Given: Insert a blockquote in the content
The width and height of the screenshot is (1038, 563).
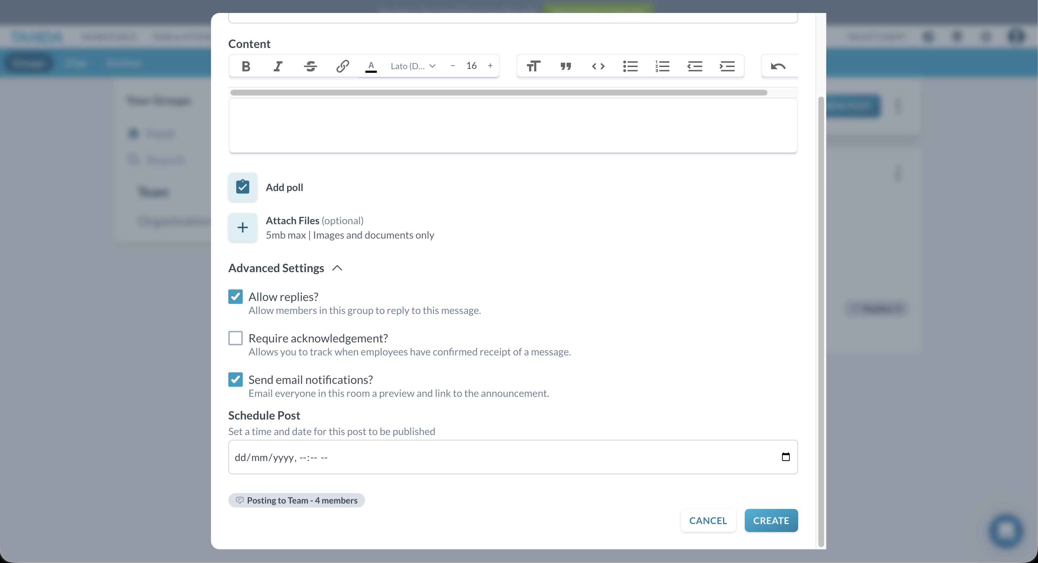Looking at the screenshot, I should pyautogui.click(x=565, y=66).
